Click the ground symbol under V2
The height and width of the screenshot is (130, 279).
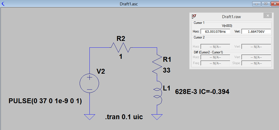[x=89, y=117]
